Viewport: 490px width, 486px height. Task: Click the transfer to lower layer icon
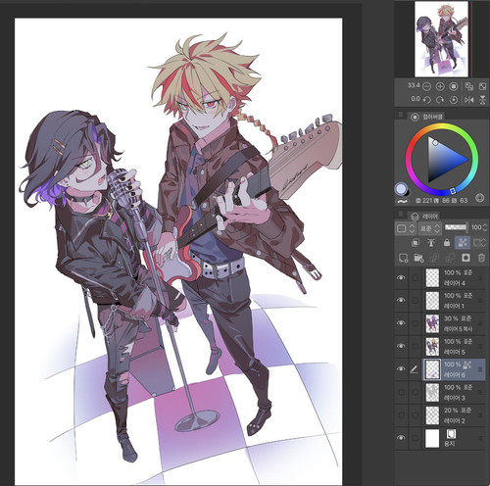pos(434,258)
